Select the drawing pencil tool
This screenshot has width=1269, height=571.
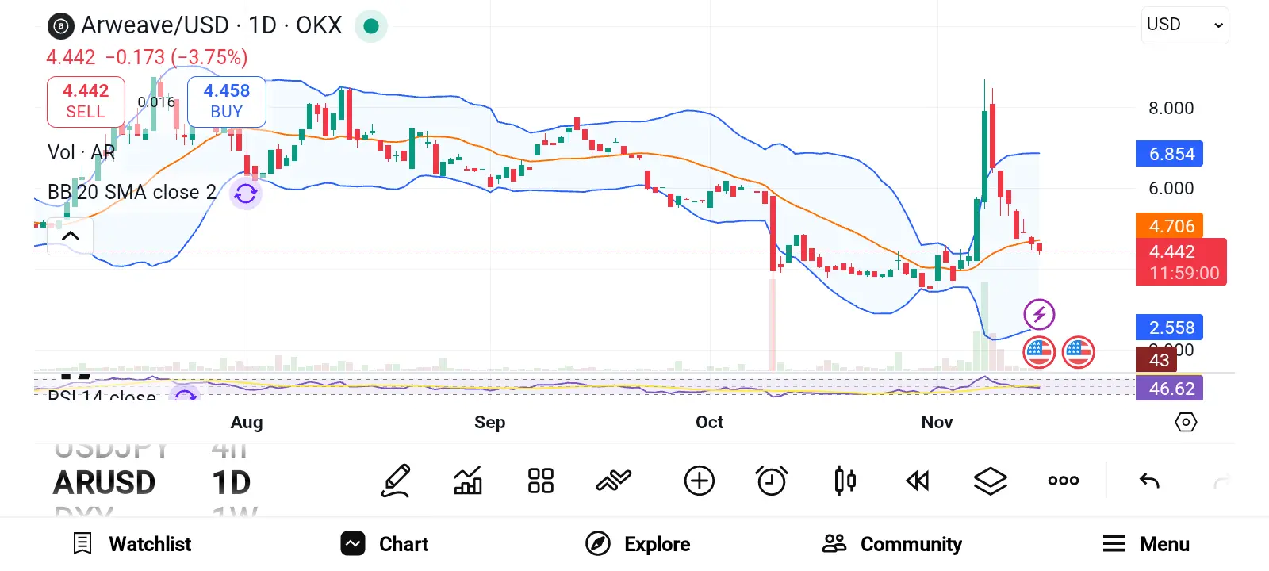(x=396, y=481)
